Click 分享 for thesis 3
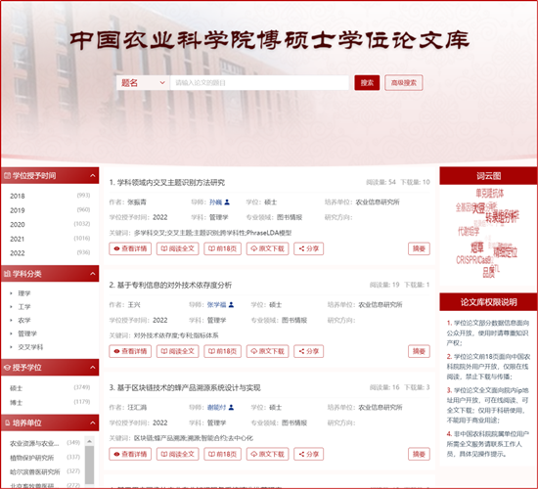This screenshot has width=538, height=489. (309, 454)
